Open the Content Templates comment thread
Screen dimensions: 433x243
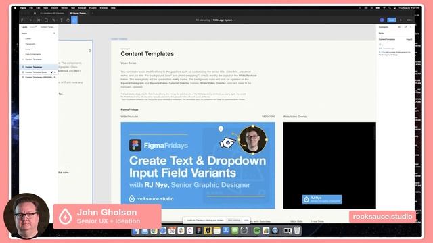[395, 47]
